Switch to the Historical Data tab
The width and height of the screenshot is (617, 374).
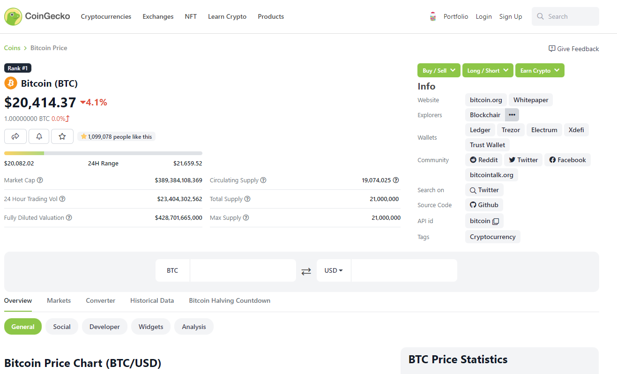[152, 300]
